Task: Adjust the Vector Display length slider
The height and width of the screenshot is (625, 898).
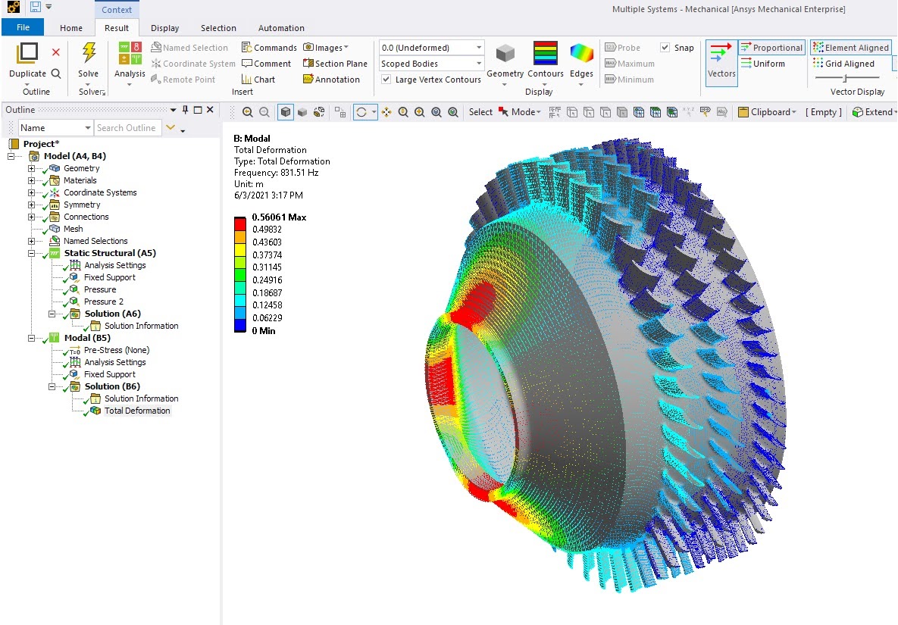Action: click(x=846, y=78)
